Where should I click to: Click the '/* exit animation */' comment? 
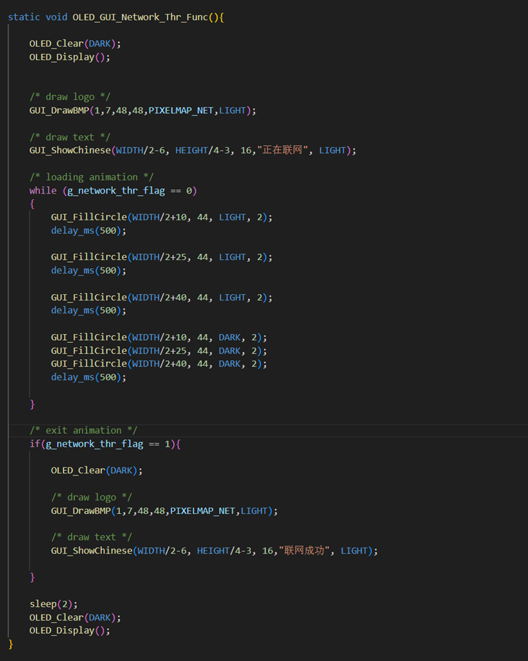pyautogui.click(x=84, y=430)
